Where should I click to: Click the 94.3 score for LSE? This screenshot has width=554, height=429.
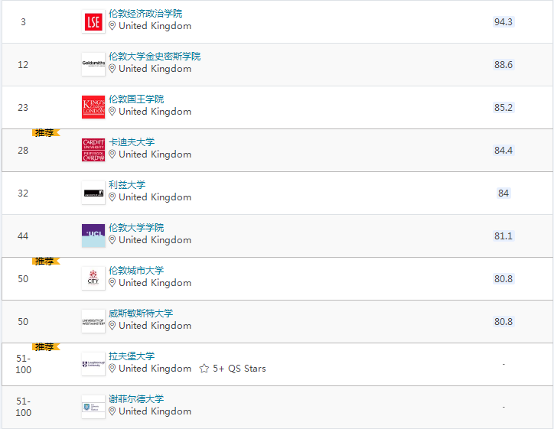pos(503,22)
